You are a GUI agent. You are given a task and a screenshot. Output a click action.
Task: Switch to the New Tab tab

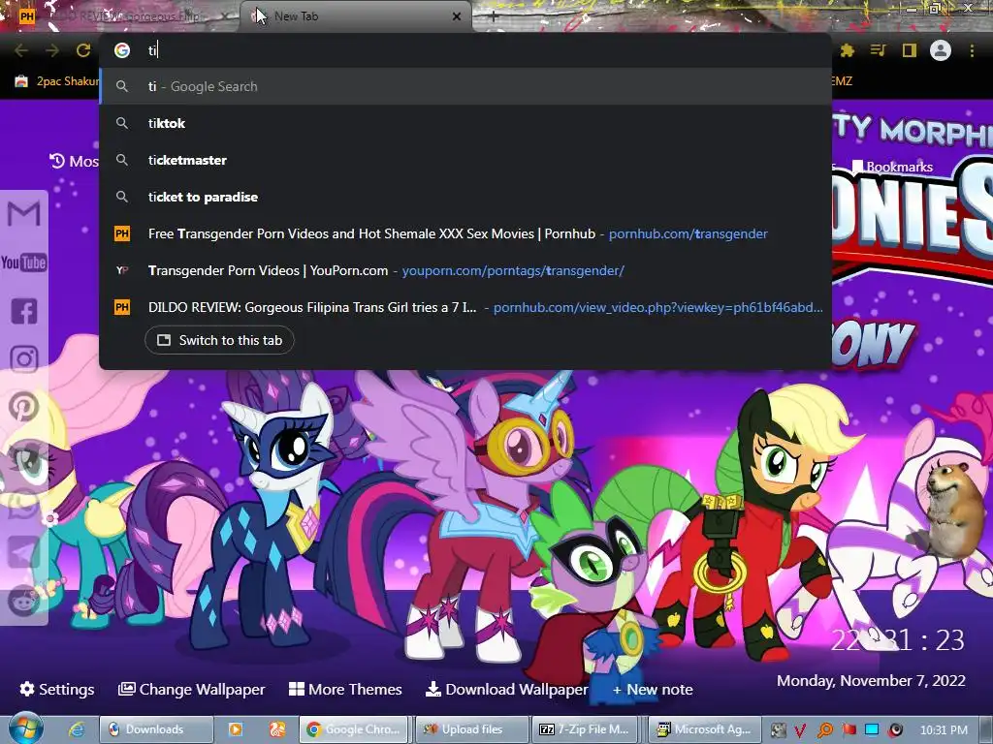(x=355, y=16)
